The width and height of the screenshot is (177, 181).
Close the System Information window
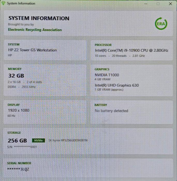(171, 4)
